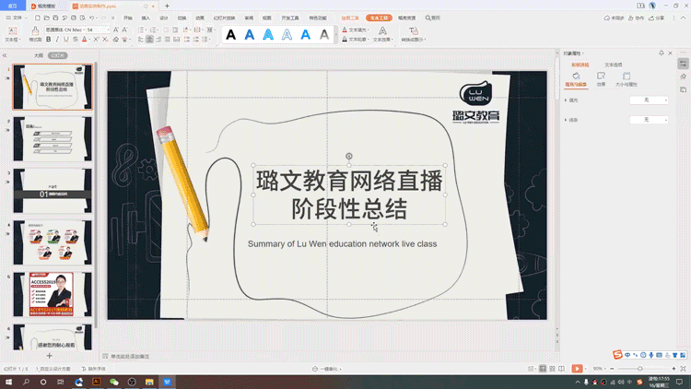The image size is (691, 389).
Task: Pin the object properties panel
Action: click(x=661, y=53)
